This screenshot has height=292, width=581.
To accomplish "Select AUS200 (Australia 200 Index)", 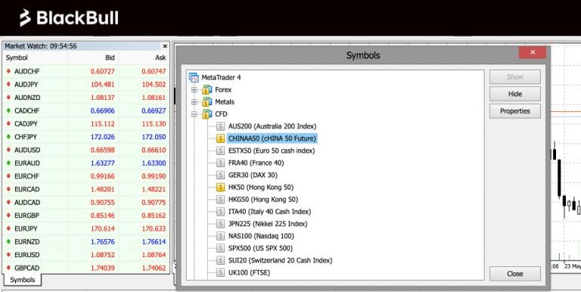I will tap(272, 126).
